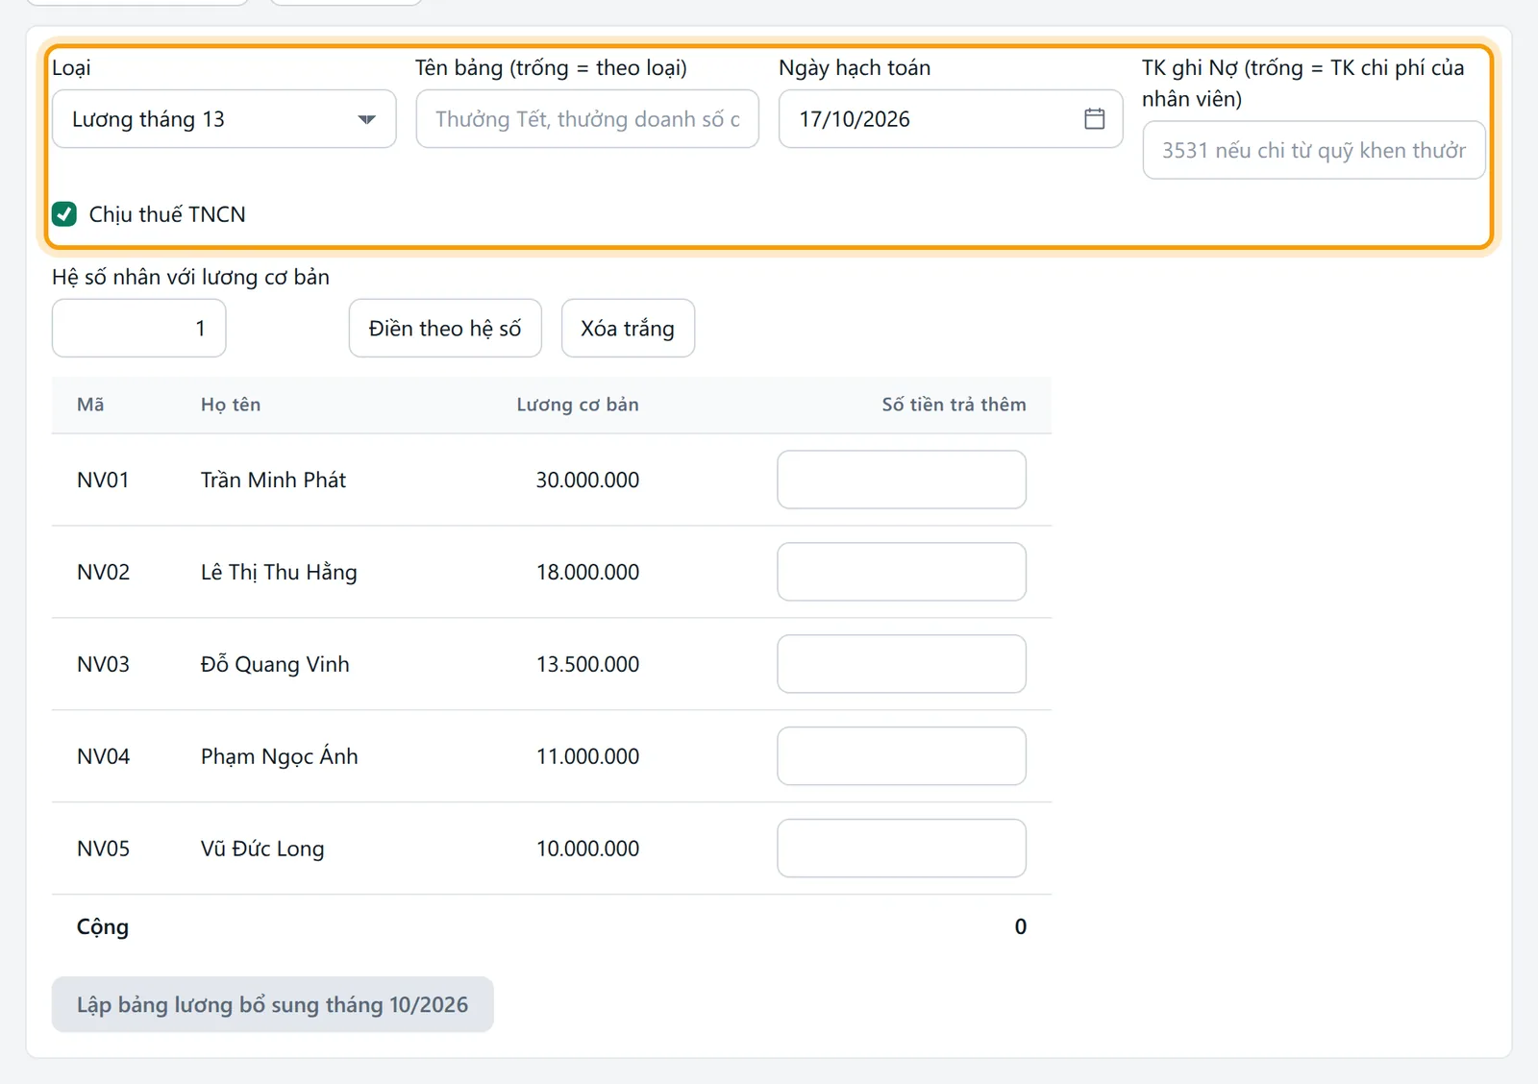1538x1084 pixels.
Task: Click the Chịu thuế TNCN label text
Action: 167,214
